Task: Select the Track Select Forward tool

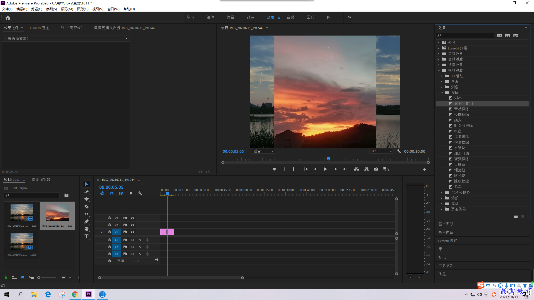Action: (x=86, y=191)
